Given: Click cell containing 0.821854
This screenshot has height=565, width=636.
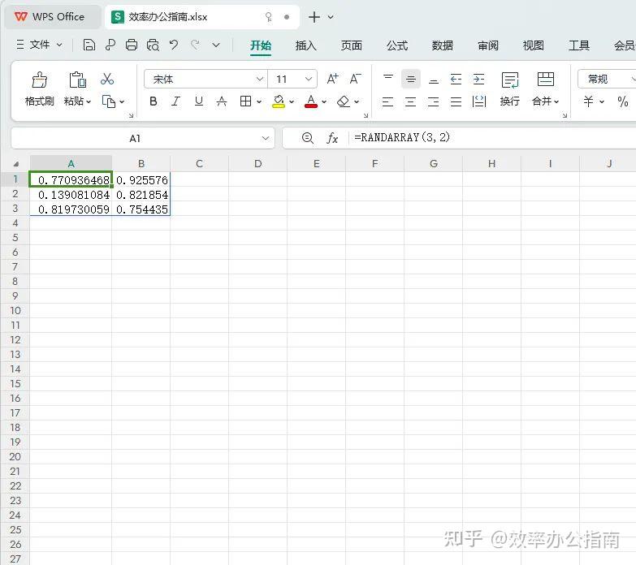Looking at the screenshot, I should point(141,195).
